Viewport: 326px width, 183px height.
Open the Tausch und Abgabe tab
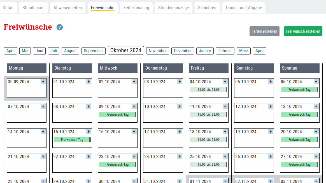pos(244,8)
